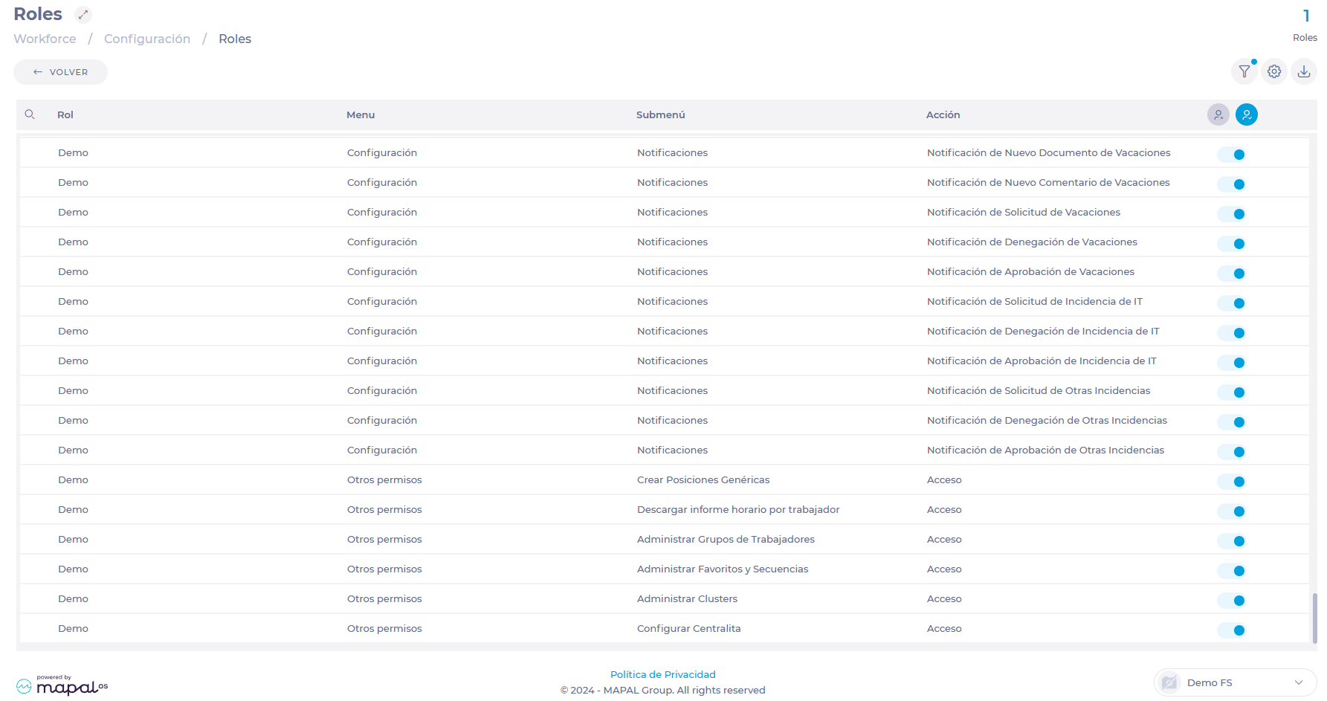Click the expand icon next to Roles title

coord(83,15)
